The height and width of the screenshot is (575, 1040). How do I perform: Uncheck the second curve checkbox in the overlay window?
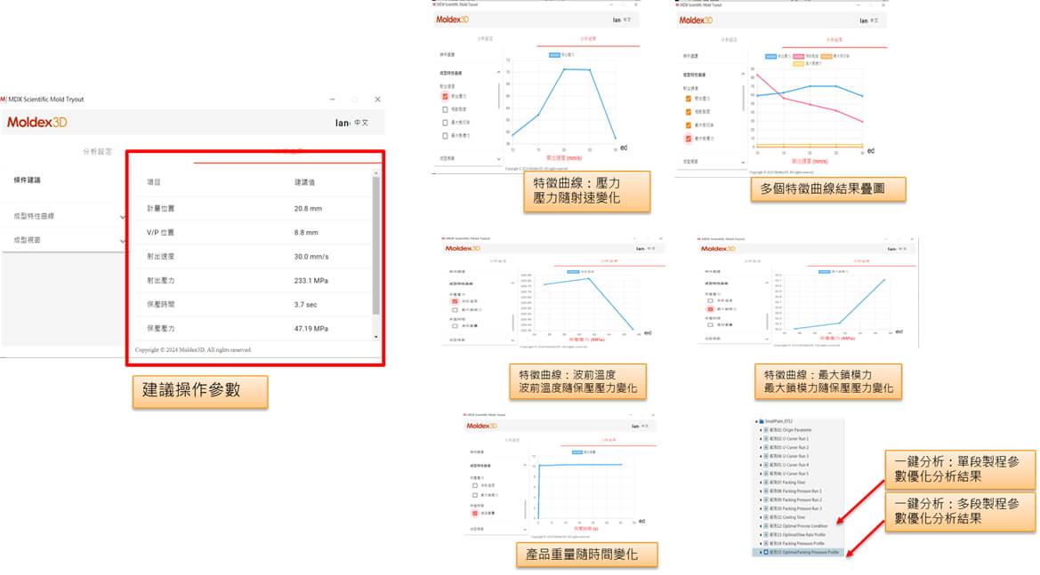pos(689,112)
